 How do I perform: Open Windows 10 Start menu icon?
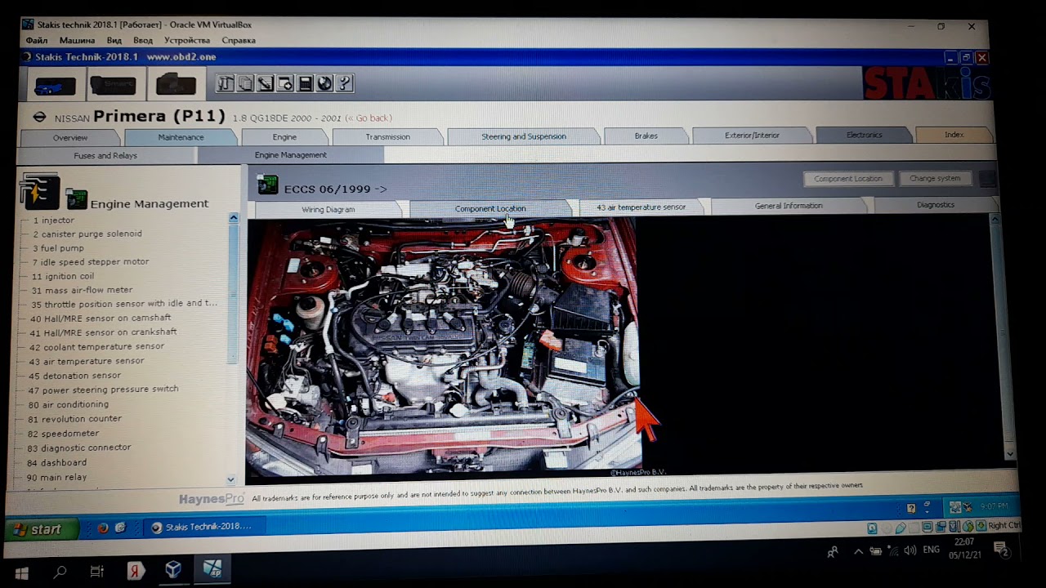pos(21,572)
